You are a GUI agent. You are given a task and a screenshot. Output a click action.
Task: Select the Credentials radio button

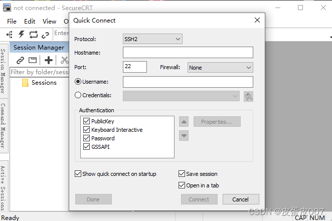(78, 95)
